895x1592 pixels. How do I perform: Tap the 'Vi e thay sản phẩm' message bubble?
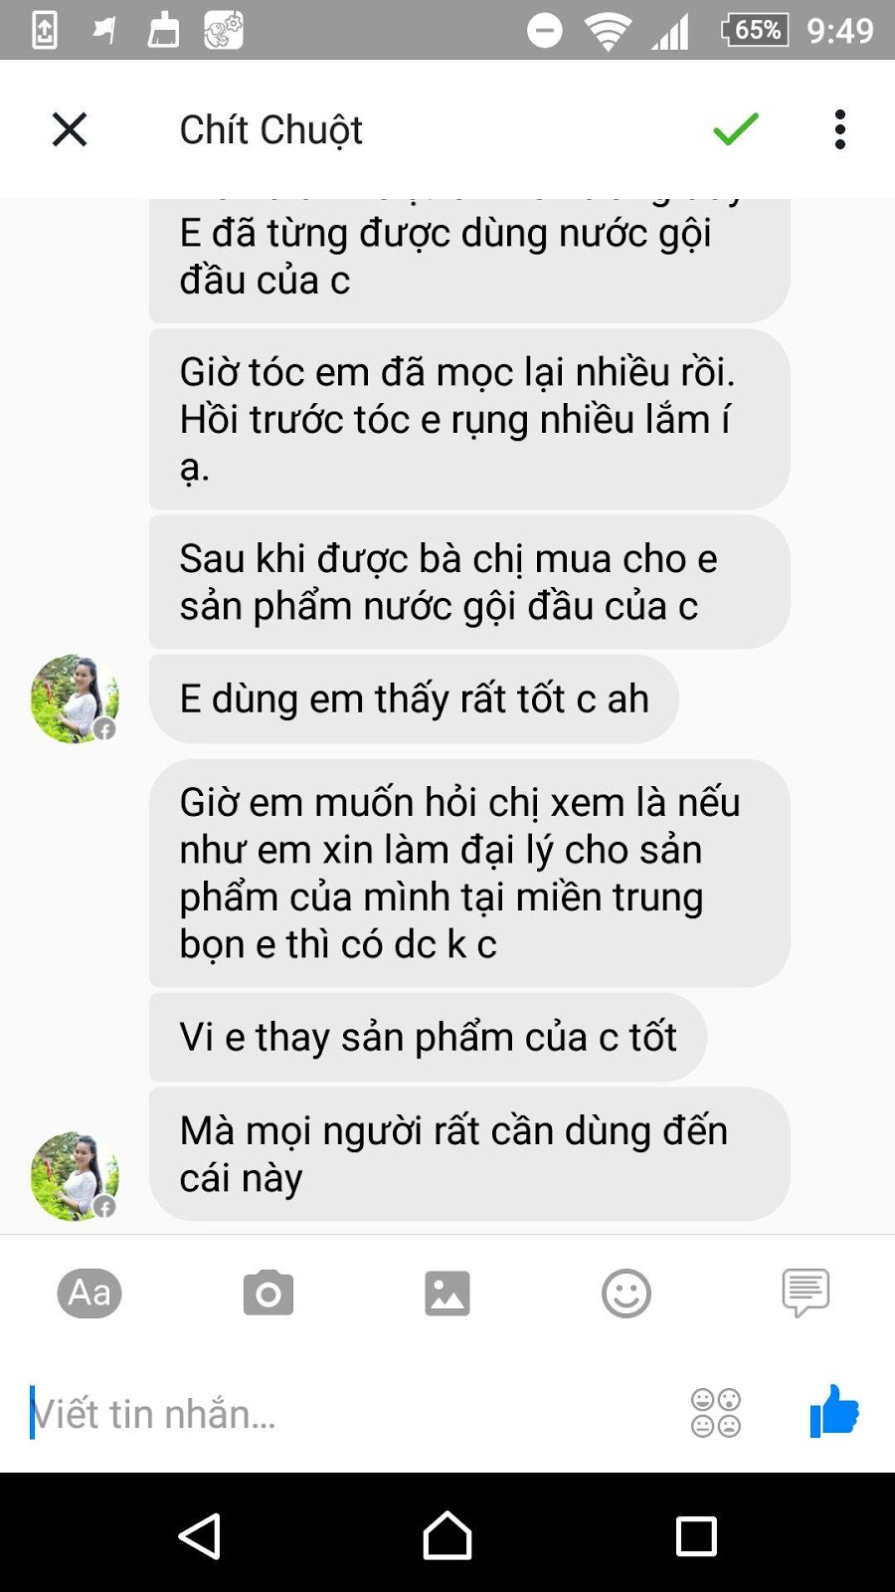point(428,1037)
